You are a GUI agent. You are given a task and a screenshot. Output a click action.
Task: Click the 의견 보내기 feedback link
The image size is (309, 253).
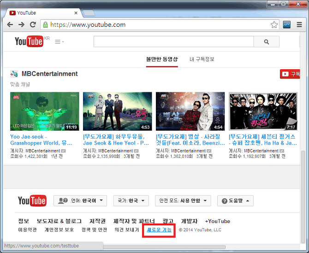(127, 230)
